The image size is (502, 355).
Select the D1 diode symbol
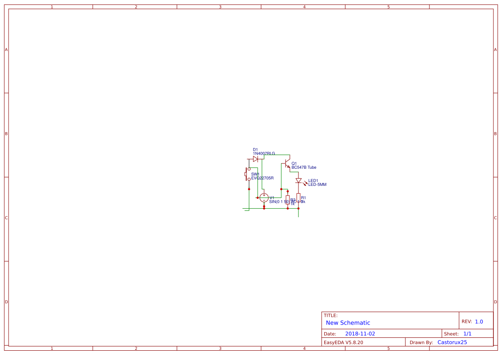pos(256,159)
